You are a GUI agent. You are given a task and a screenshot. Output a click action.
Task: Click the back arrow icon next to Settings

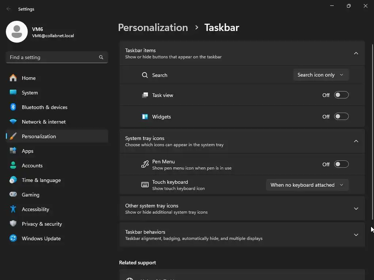[9, 9]
